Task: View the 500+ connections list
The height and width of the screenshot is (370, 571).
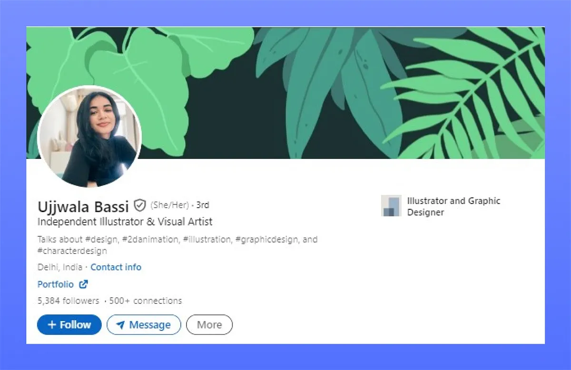Action: tap(146, 301)
